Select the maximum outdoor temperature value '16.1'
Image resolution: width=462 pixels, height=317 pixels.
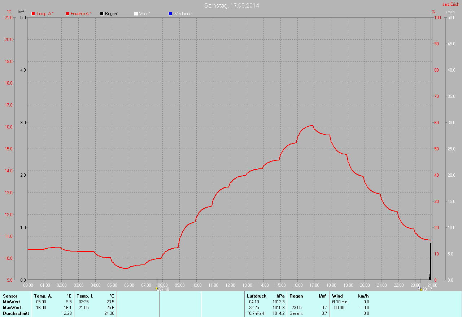(x=68, y=308)
